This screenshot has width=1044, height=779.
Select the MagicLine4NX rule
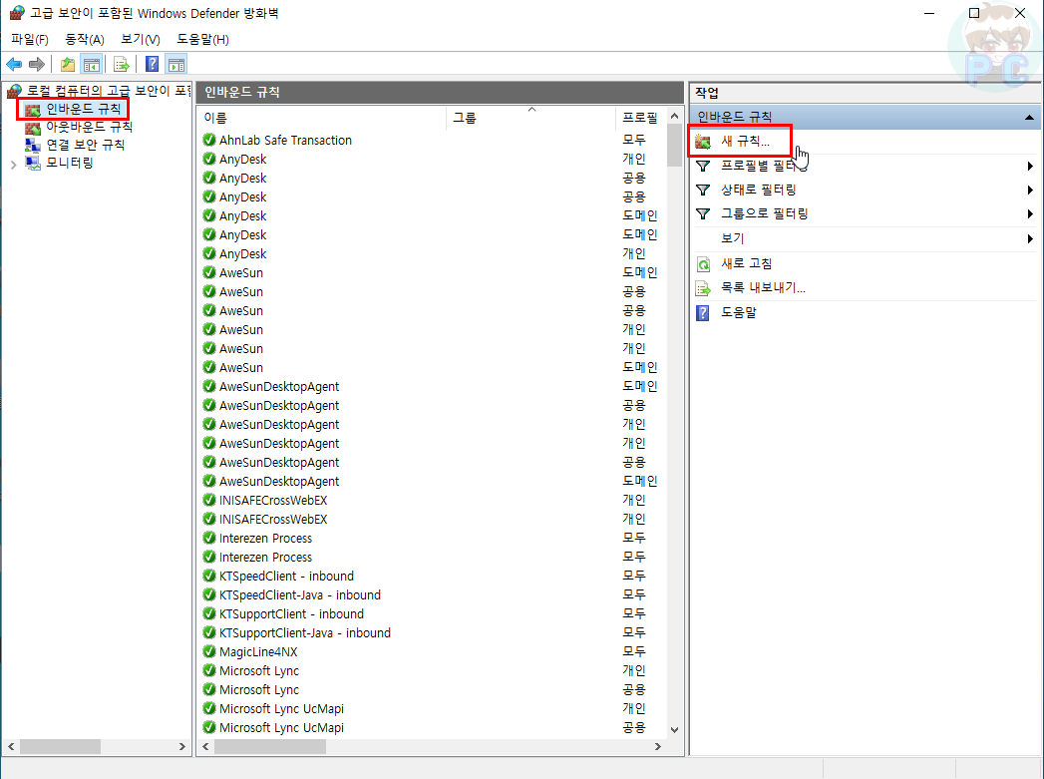[x=258, y=652]
